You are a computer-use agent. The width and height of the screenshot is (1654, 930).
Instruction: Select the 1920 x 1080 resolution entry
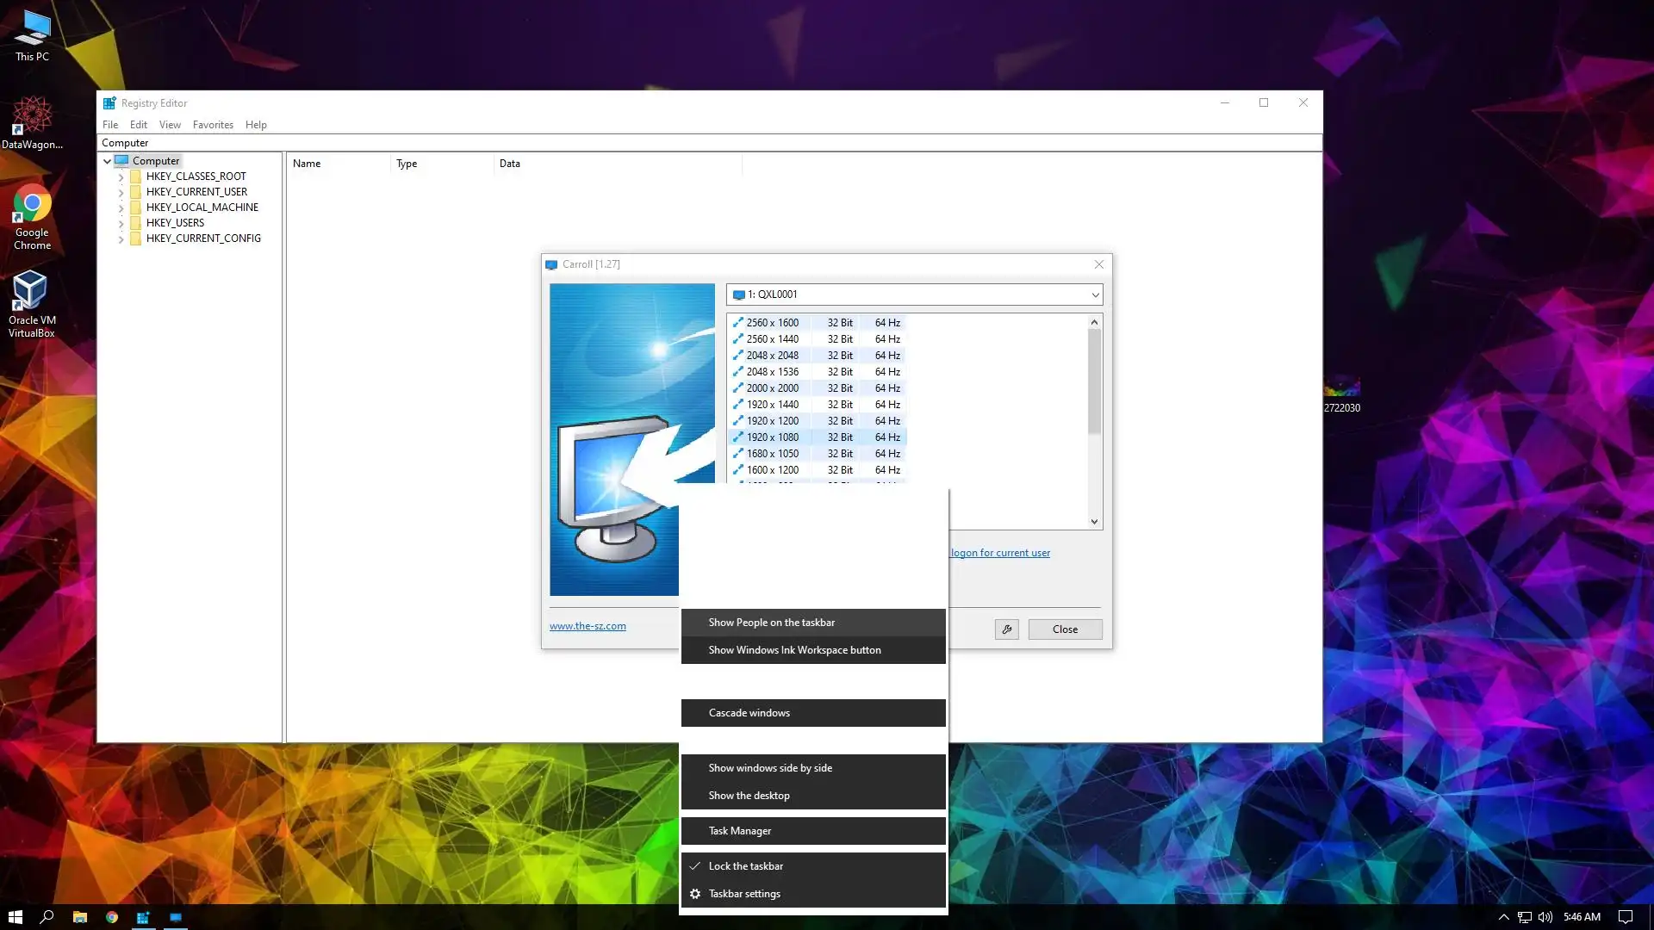[773, 437]
